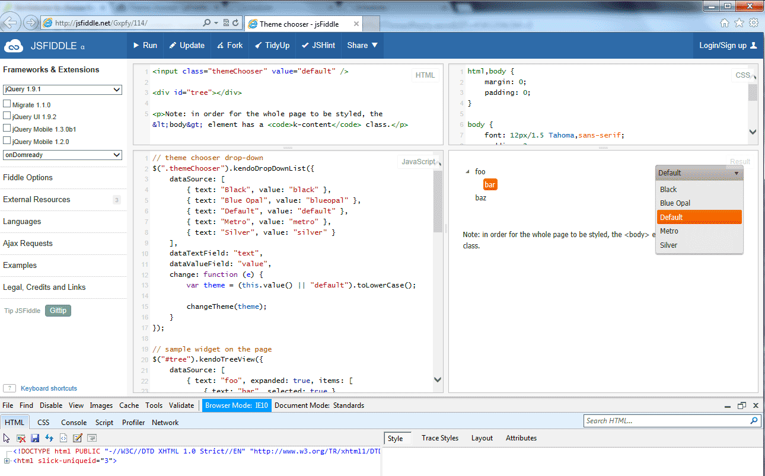Screen dimensions: 765x476
Task: Click the Search HTML input field
Action: pos(665,421)
